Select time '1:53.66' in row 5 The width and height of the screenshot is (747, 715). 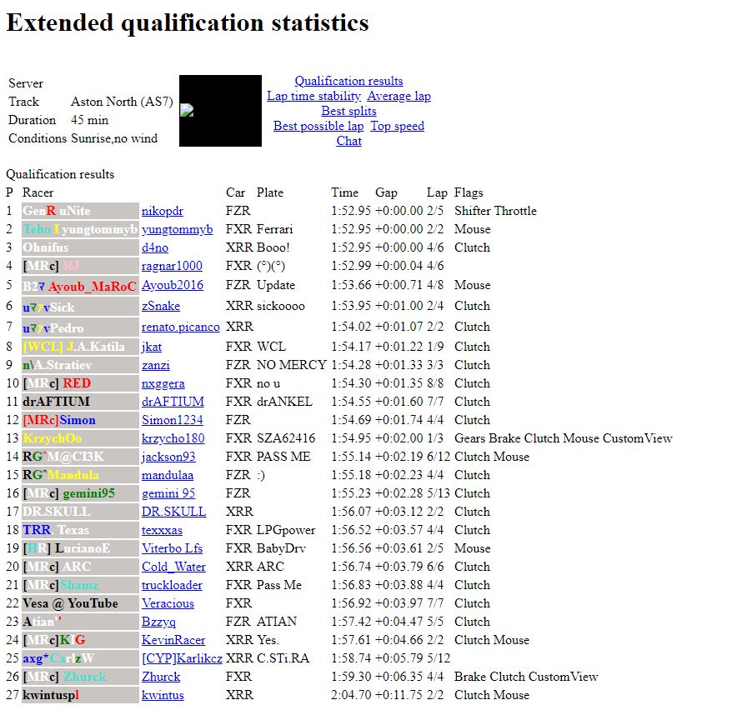351,285
